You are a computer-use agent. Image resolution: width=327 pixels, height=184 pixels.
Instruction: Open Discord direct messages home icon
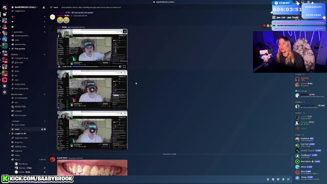(x=5, y=7)
